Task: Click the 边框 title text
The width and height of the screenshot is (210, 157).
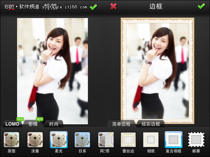Action: click(x=156, y=6)
